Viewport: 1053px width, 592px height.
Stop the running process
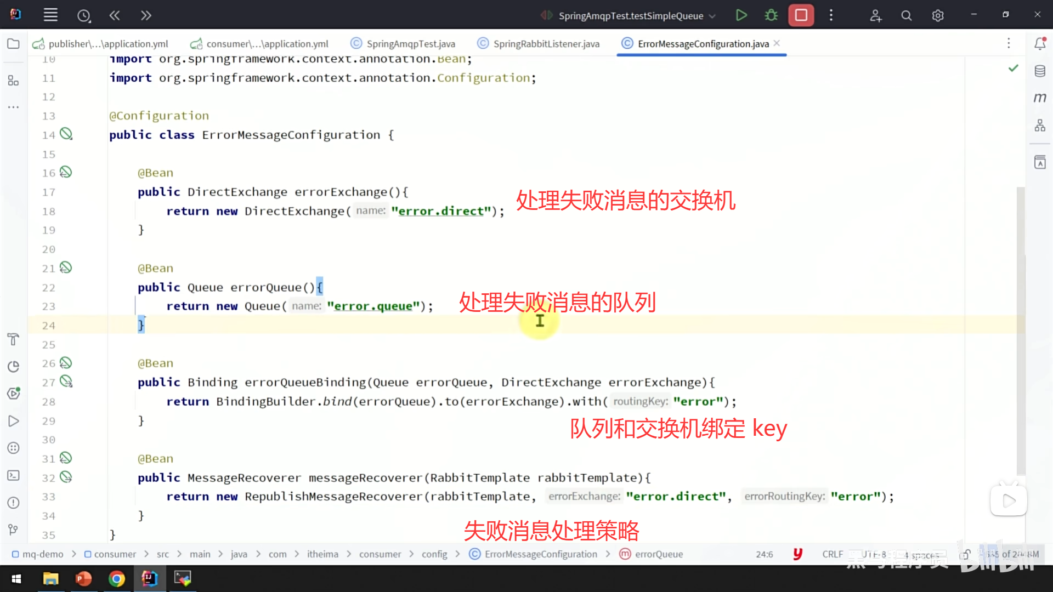(x=801, y=15)
